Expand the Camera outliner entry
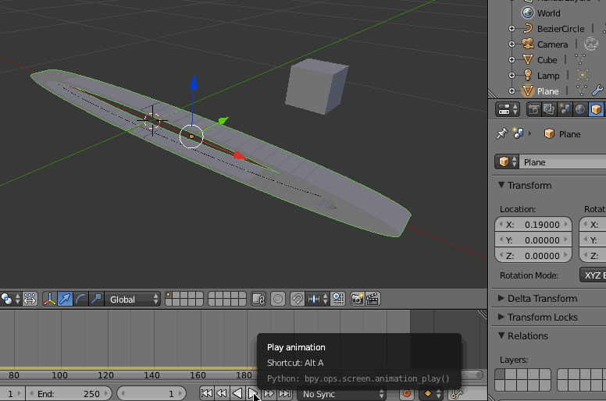The height and width of the screenshot is (401, 606). click(x=512, y=44)
